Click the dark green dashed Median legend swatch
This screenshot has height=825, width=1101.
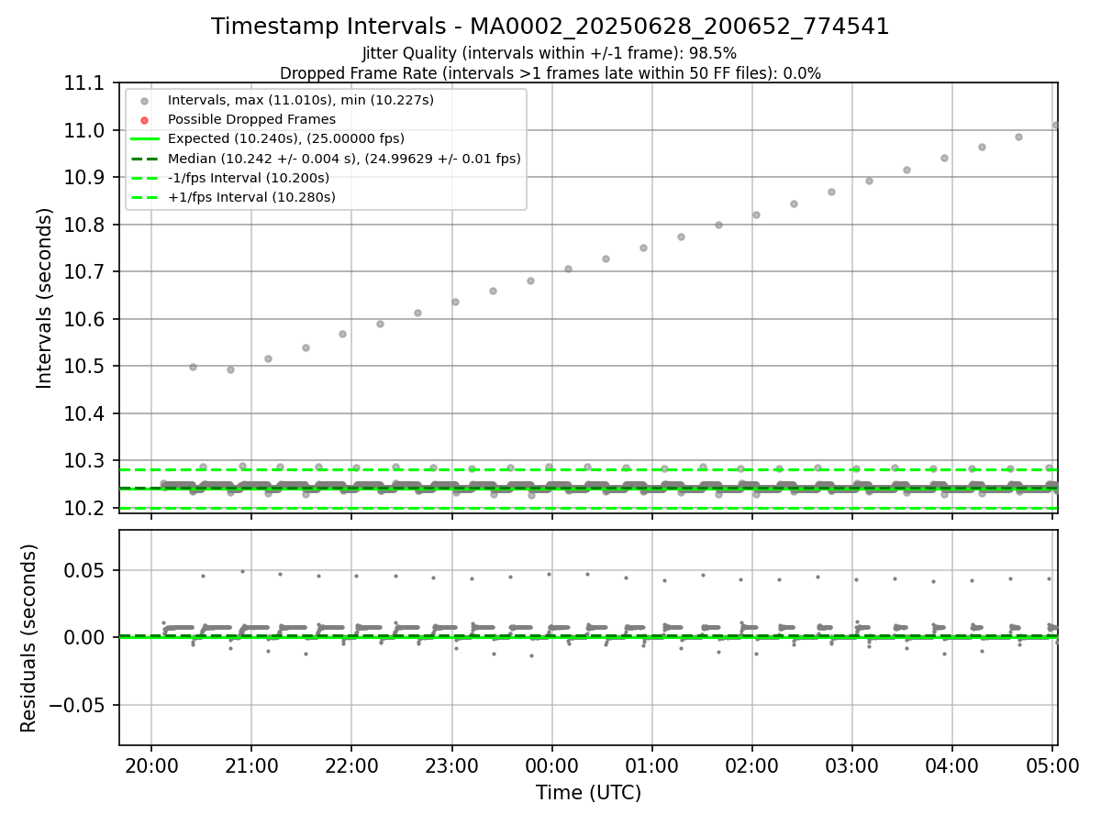tap(144, 159)
